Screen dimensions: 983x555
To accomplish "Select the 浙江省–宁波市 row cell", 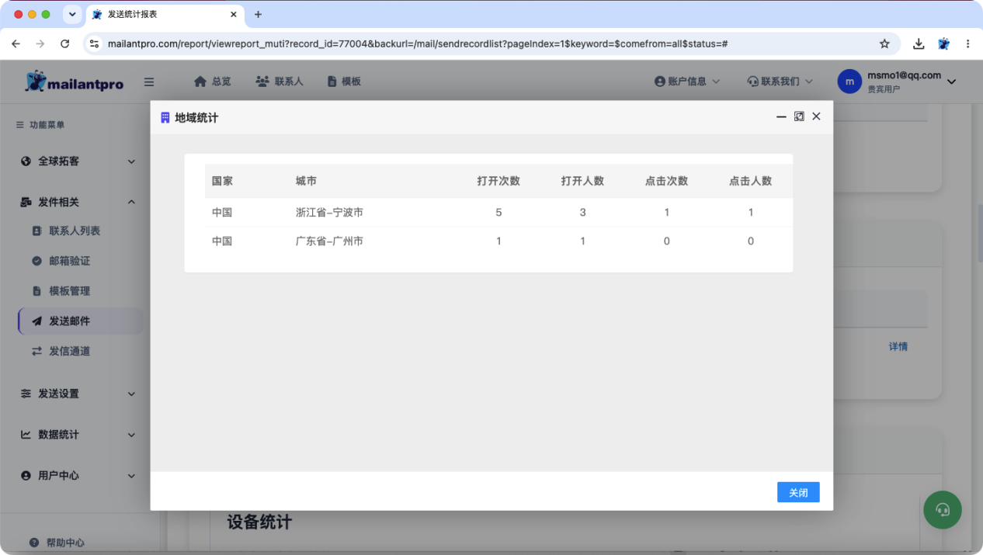I will coord(329,213).
